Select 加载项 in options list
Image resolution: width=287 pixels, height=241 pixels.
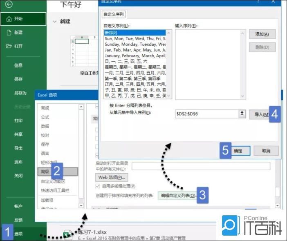click(47, 200)
